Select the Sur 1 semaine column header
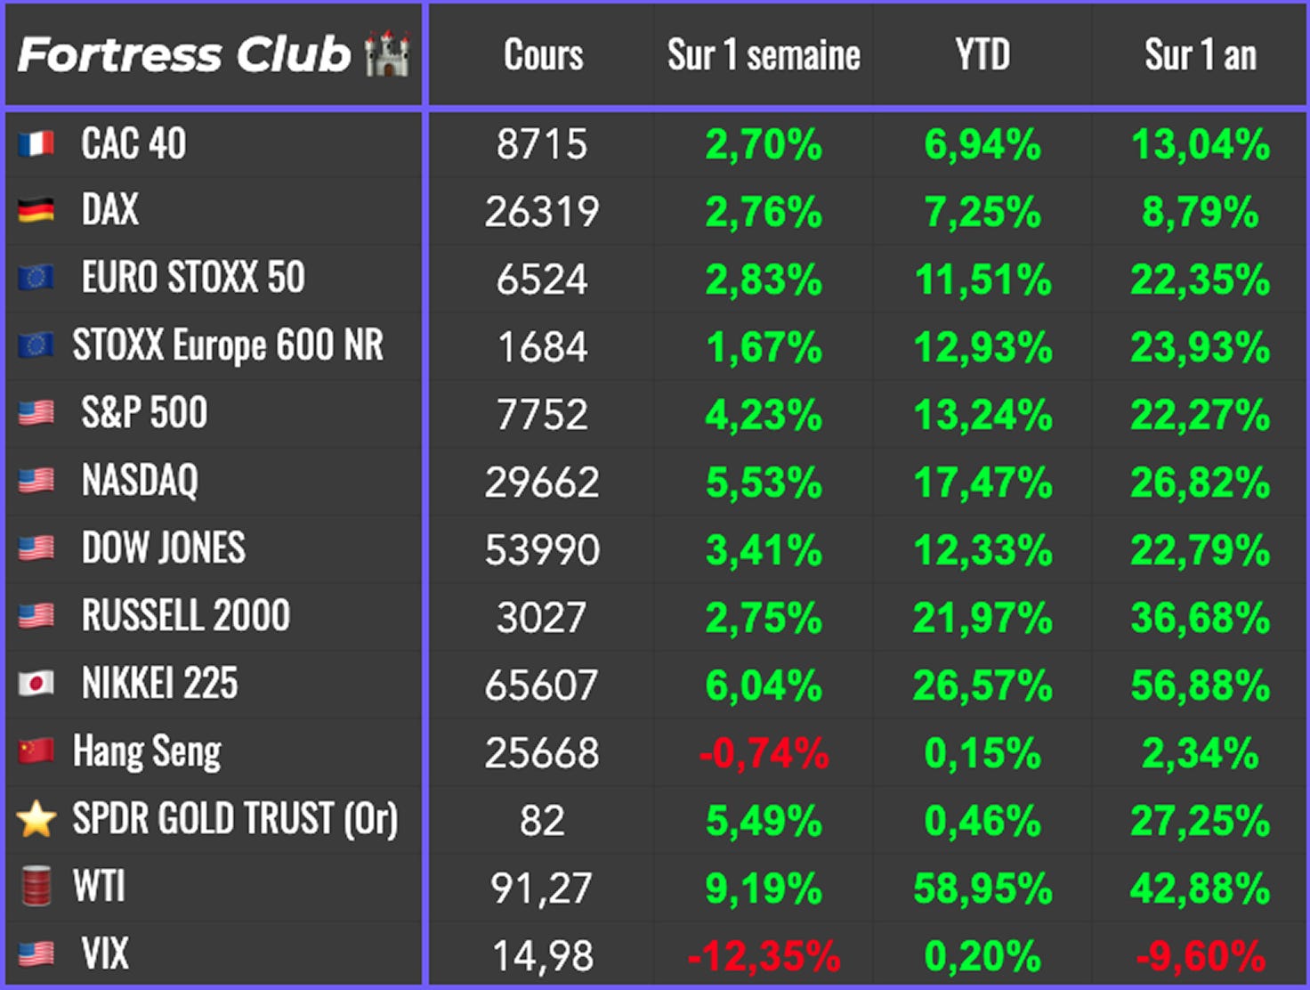The height and width of the screenshot is (990, 1310). pos(764,55)
